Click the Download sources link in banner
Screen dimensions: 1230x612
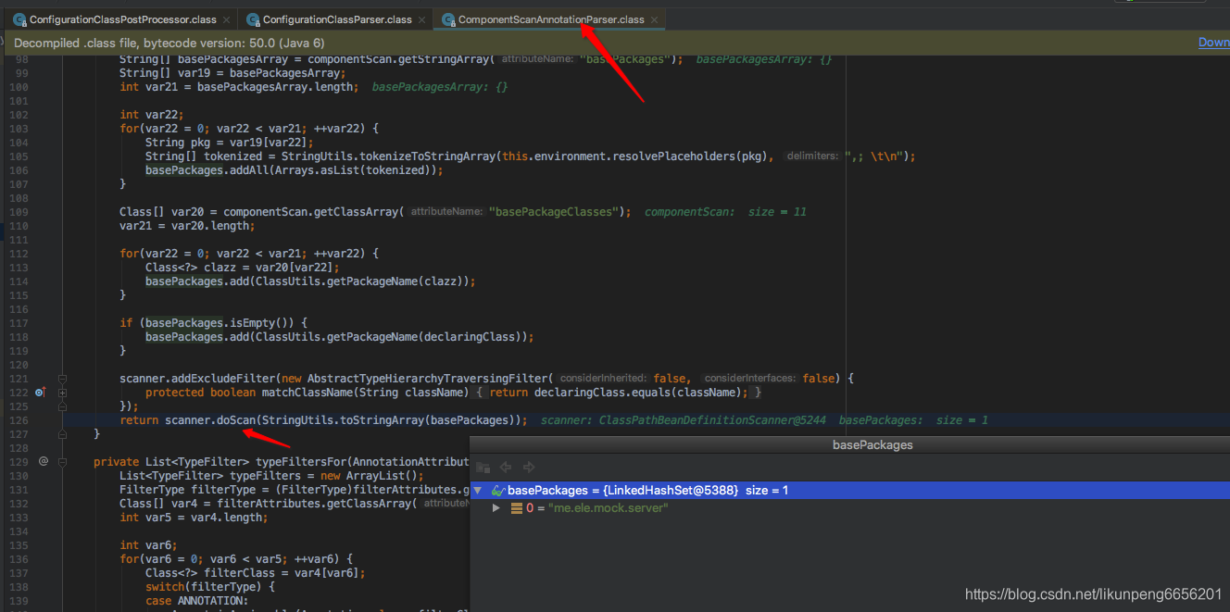pos(1213,43)
